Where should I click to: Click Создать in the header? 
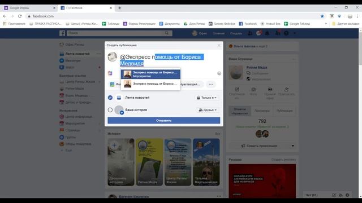236,33
